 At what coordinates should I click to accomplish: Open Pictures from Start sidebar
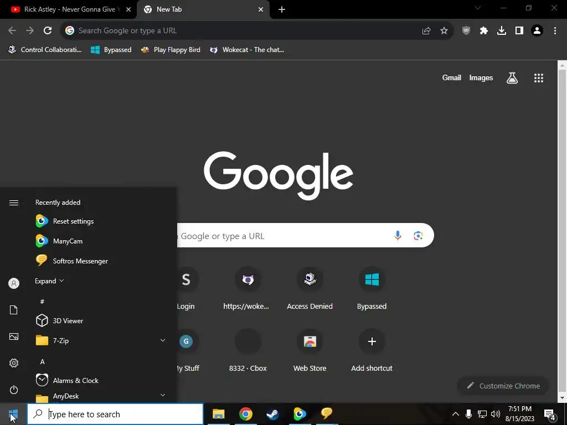pyautogui.click(x=14, y=336)
